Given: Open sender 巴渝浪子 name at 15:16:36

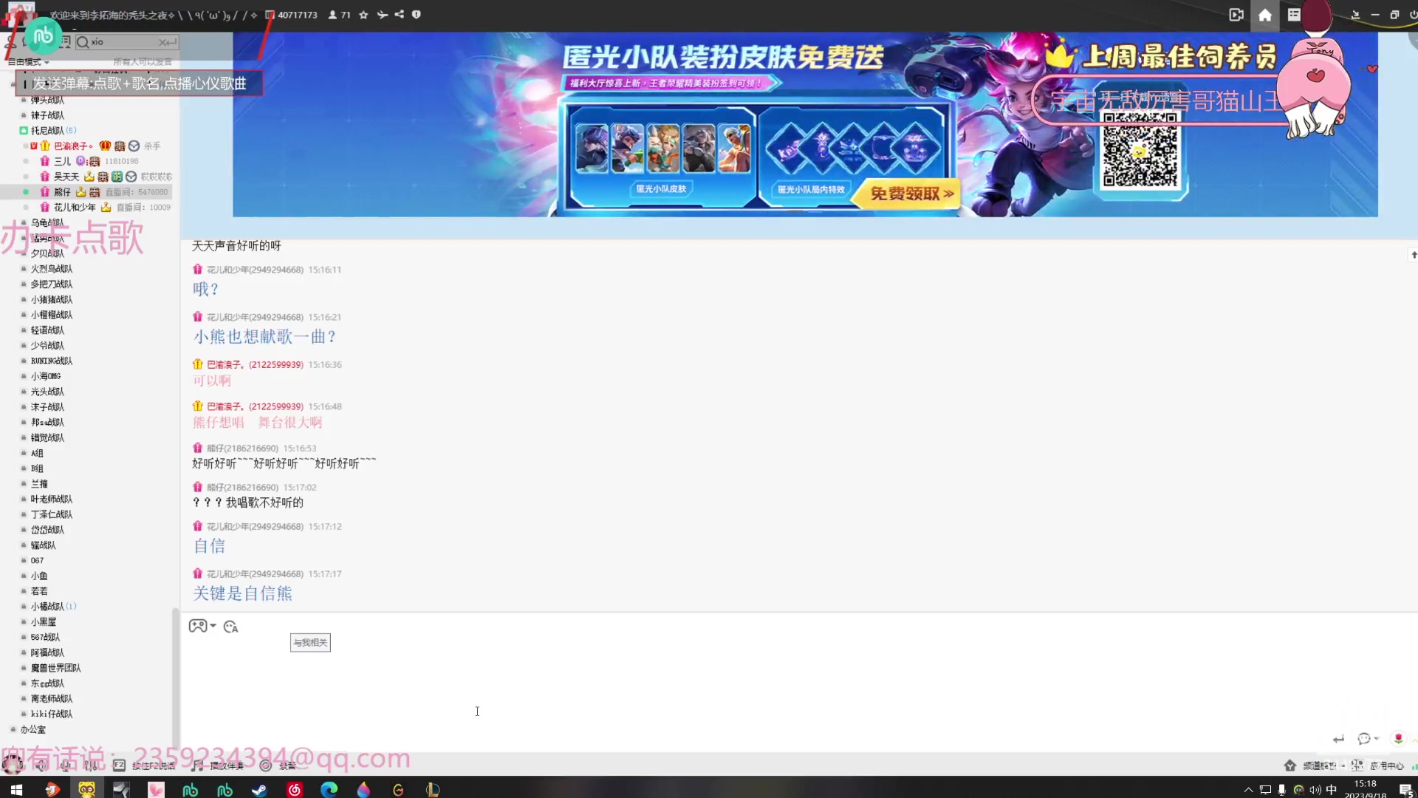Looking at the screenshot, I should pyautogui.click(x=254, y=365).
